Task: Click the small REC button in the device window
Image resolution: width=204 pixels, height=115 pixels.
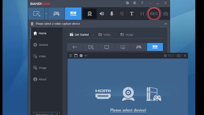Action: click(169, 56)
